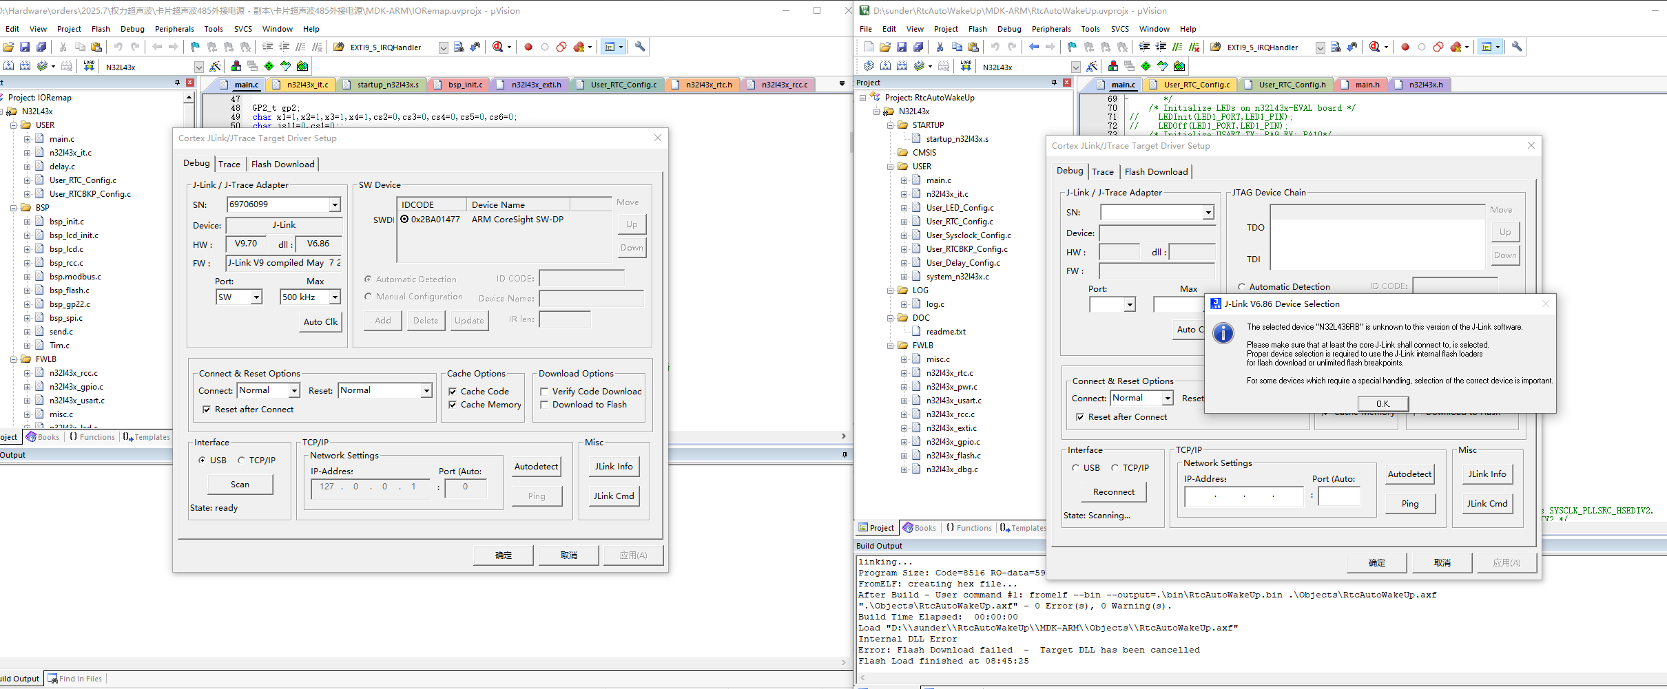1667x689 pixels.
Task: Click Translate icon in RtcAutoWakeUp build toolbar
Action: pyautogui.click(x=869, y=66)
